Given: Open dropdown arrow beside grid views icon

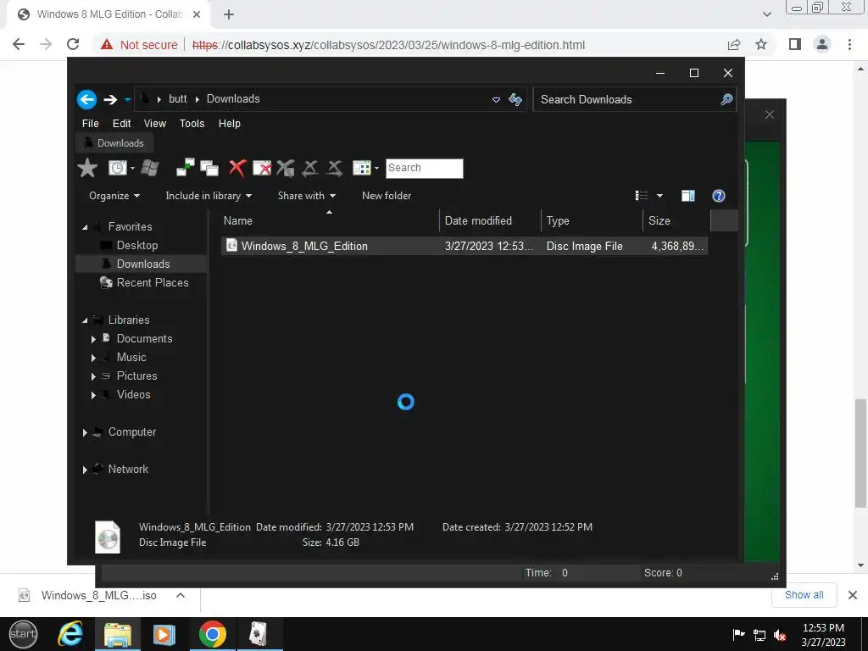Looking at the screenshot, I should [x=377, y=169].
